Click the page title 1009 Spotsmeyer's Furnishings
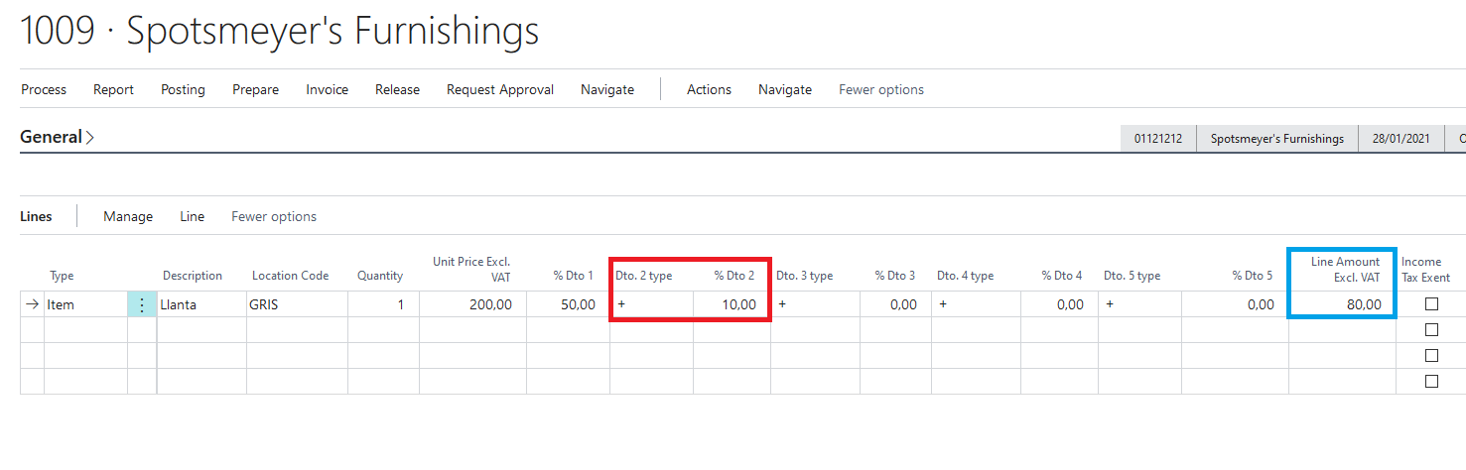The image size is (1466, 470). 280,32
